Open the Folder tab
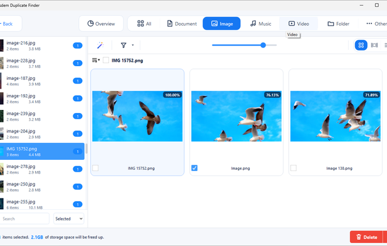 tap(338, 24)
